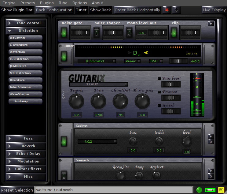This screenshot has width=227, height=194.
Task: Click the tuner reference pitch slider
Action: click(x=179, y=61)
